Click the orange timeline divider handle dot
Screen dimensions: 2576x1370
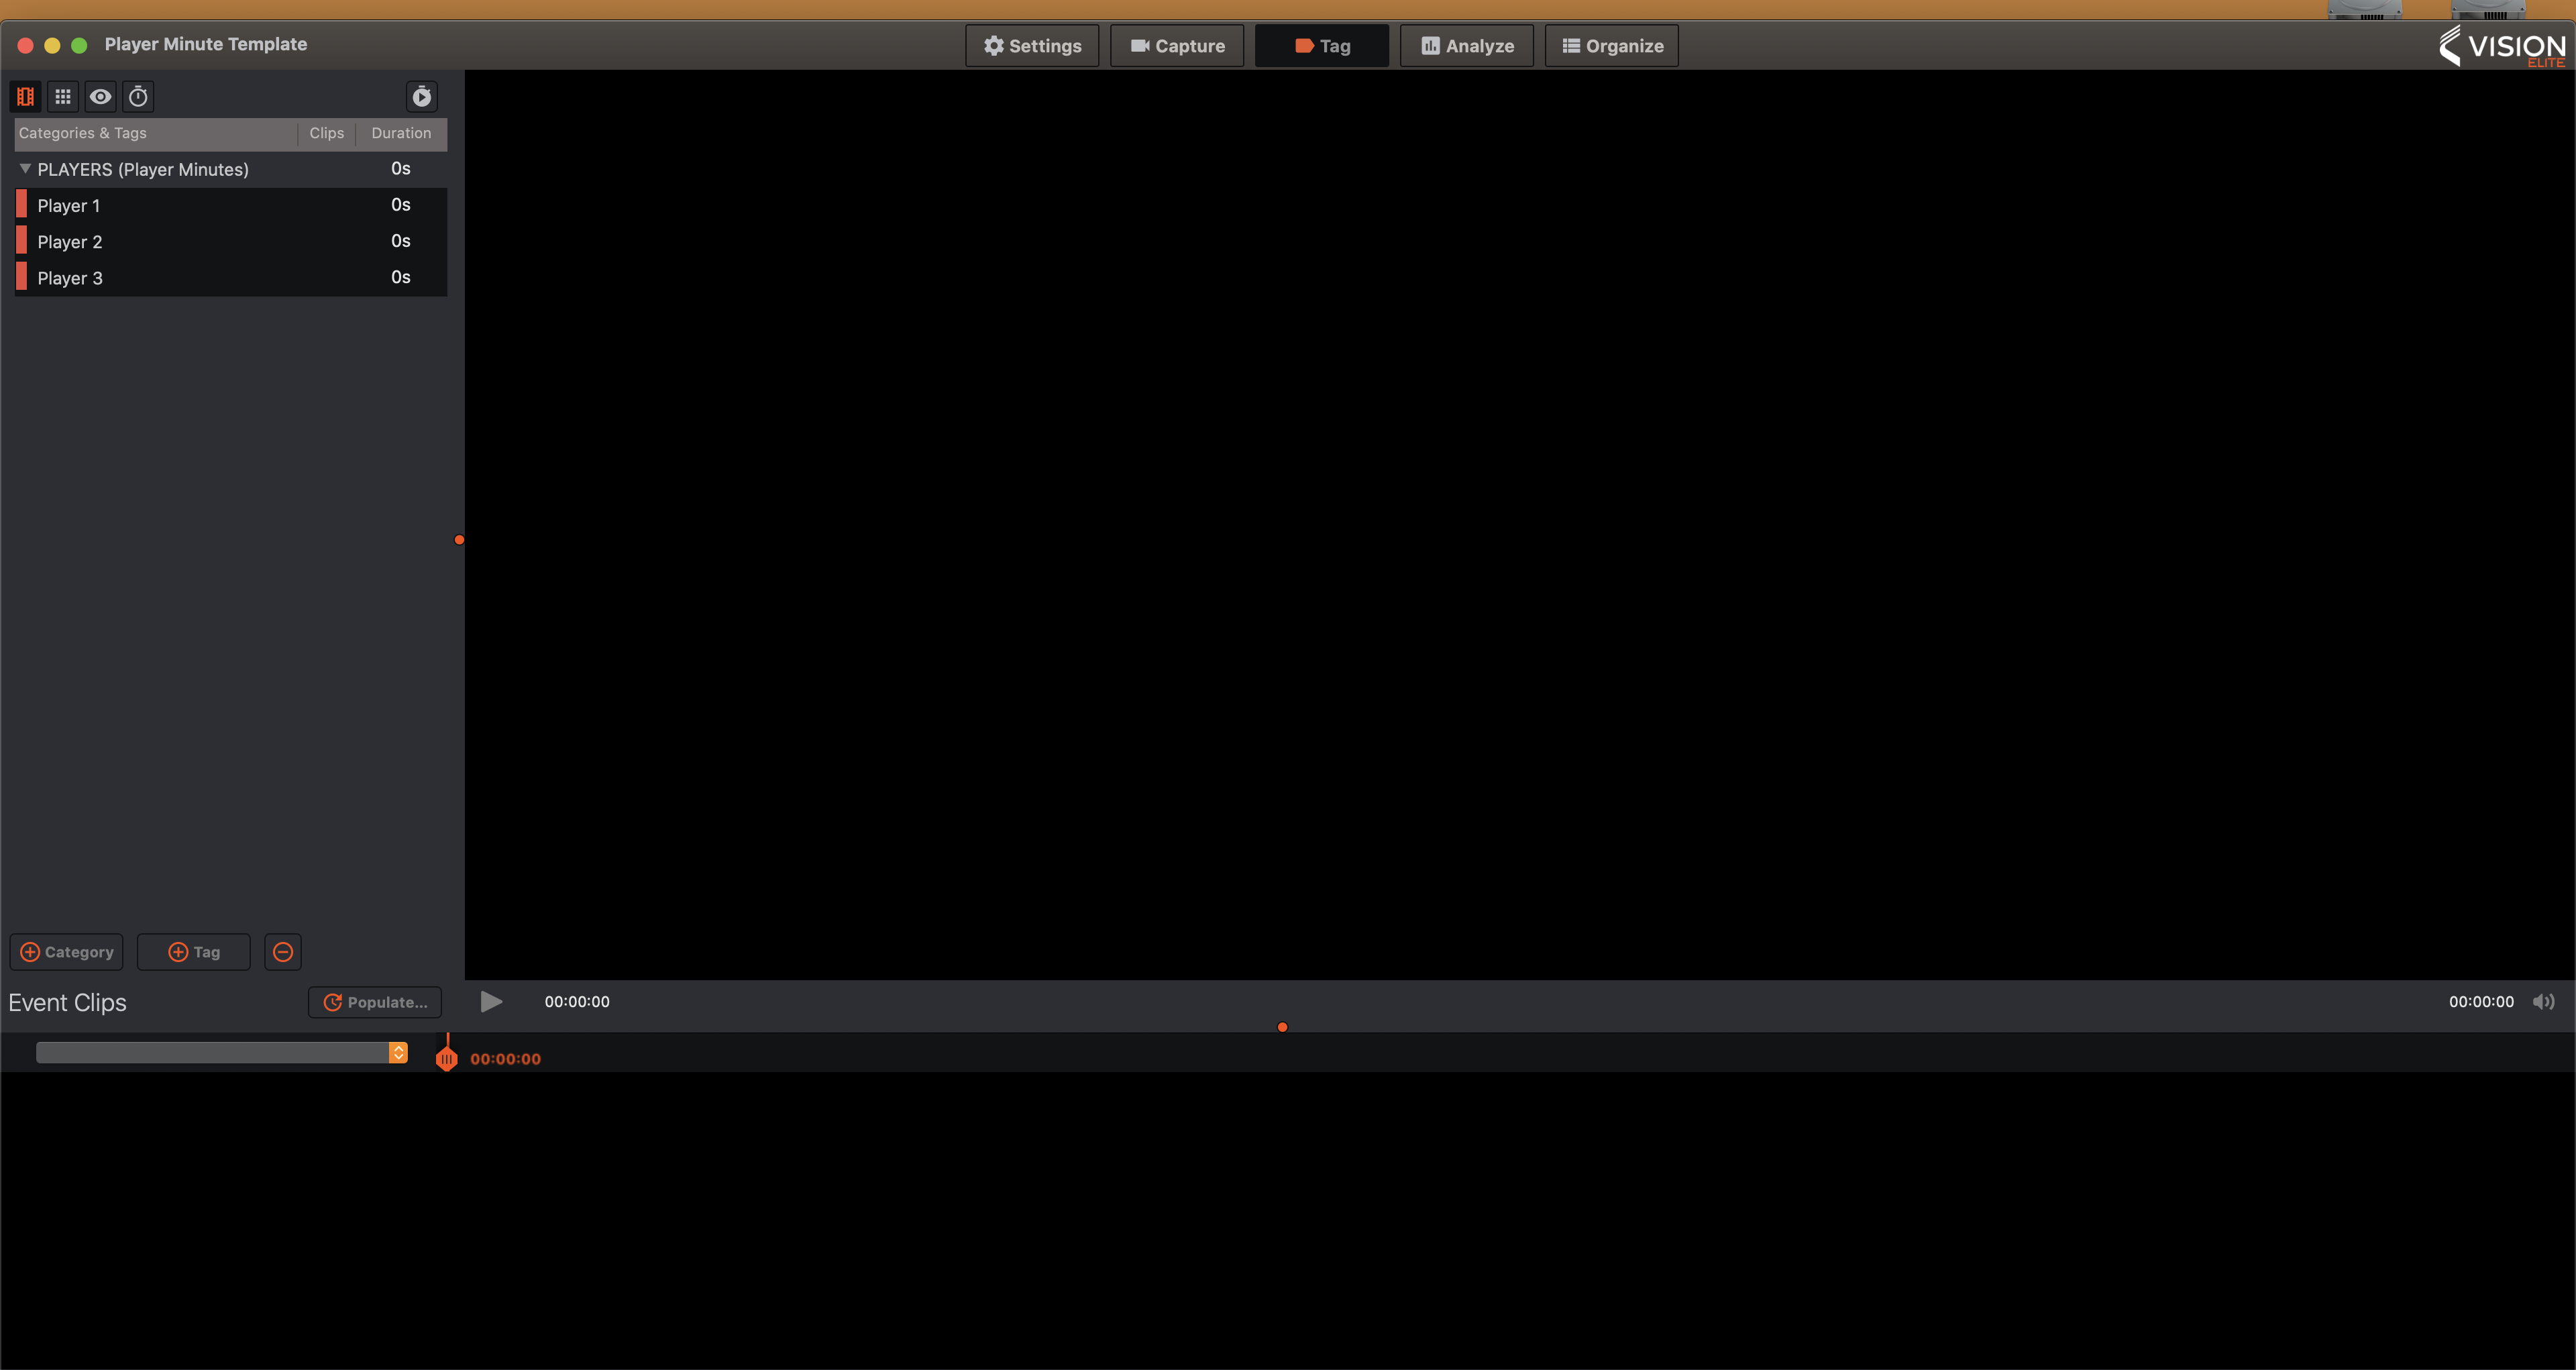click(1282, 1027)
